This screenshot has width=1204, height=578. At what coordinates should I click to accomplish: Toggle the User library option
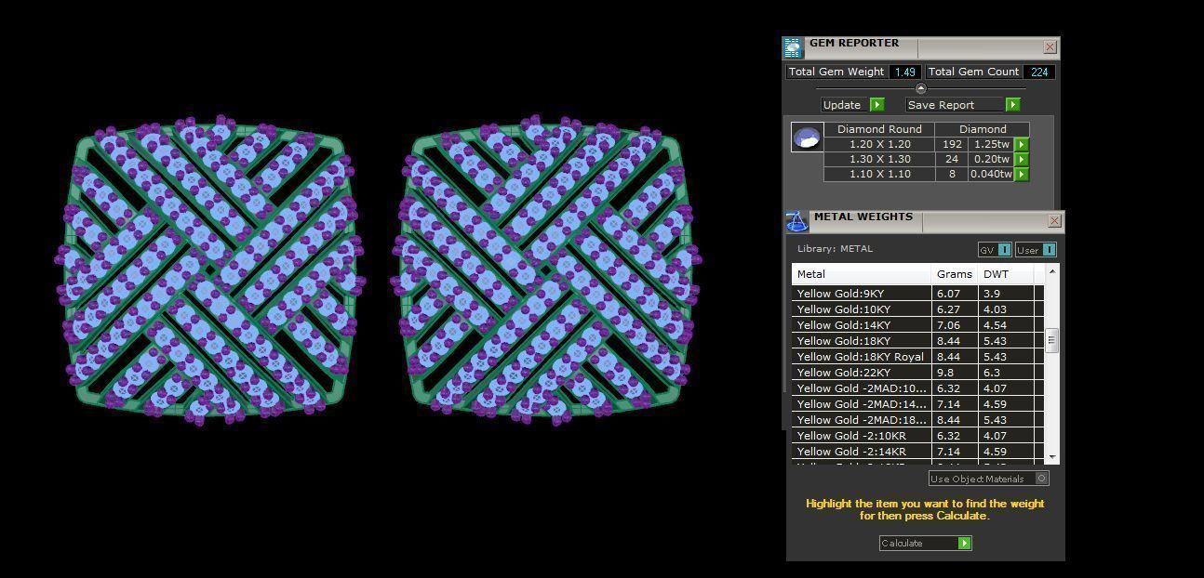pyautogui.click(x=1036, y=249)
